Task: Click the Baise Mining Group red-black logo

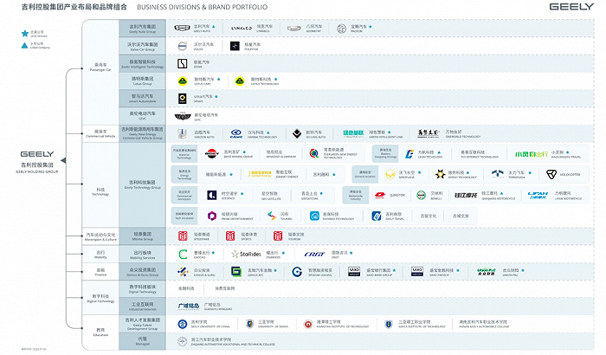Action: (212, 153)
